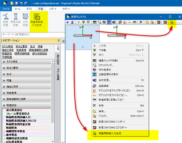Screen dimensions: 182x143
Task: Expand the モデル特性 navigation section
Action: click(x=27, y=62)
